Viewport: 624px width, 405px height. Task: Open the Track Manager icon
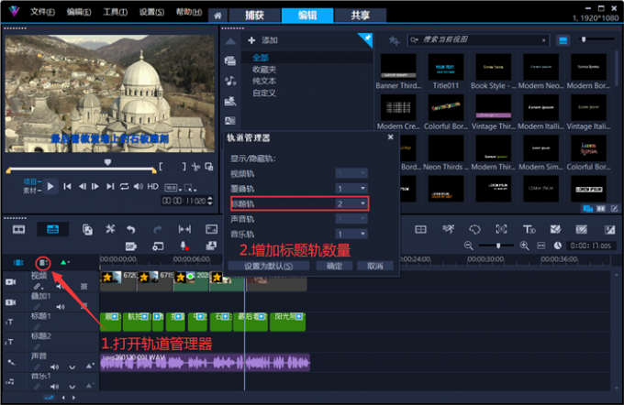43,262
